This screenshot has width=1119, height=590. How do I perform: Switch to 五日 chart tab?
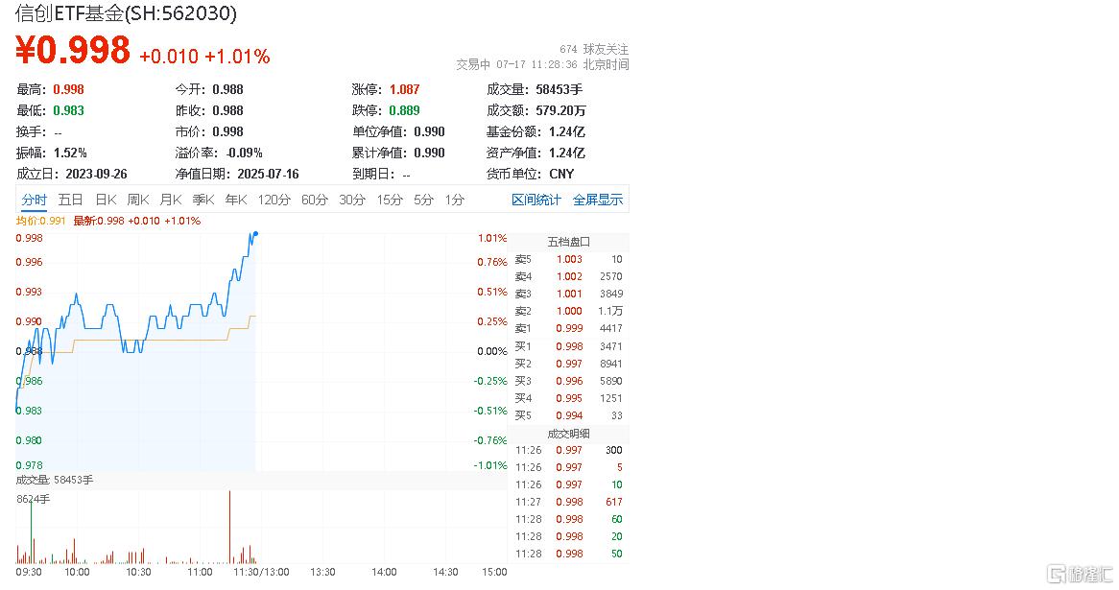[70, 200]
